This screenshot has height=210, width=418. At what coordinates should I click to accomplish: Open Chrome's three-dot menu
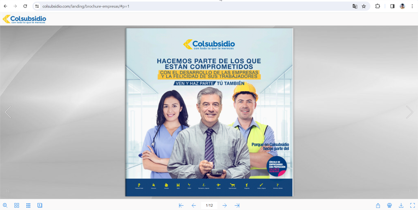click(x=412, y=6)
